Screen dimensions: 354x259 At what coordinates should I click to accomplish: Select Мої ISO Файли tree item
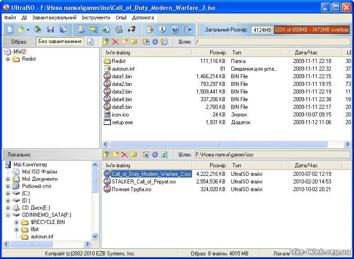coord(40,172)
